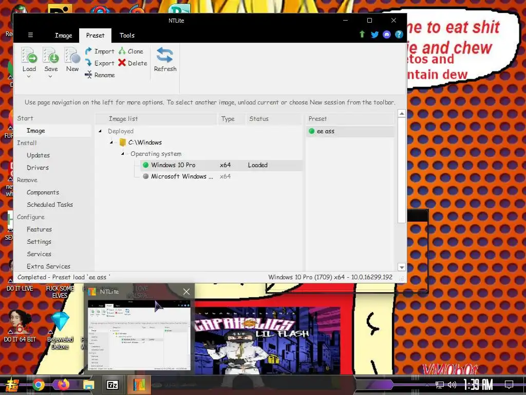Clone the selected preset

click(x=131, y=51)
